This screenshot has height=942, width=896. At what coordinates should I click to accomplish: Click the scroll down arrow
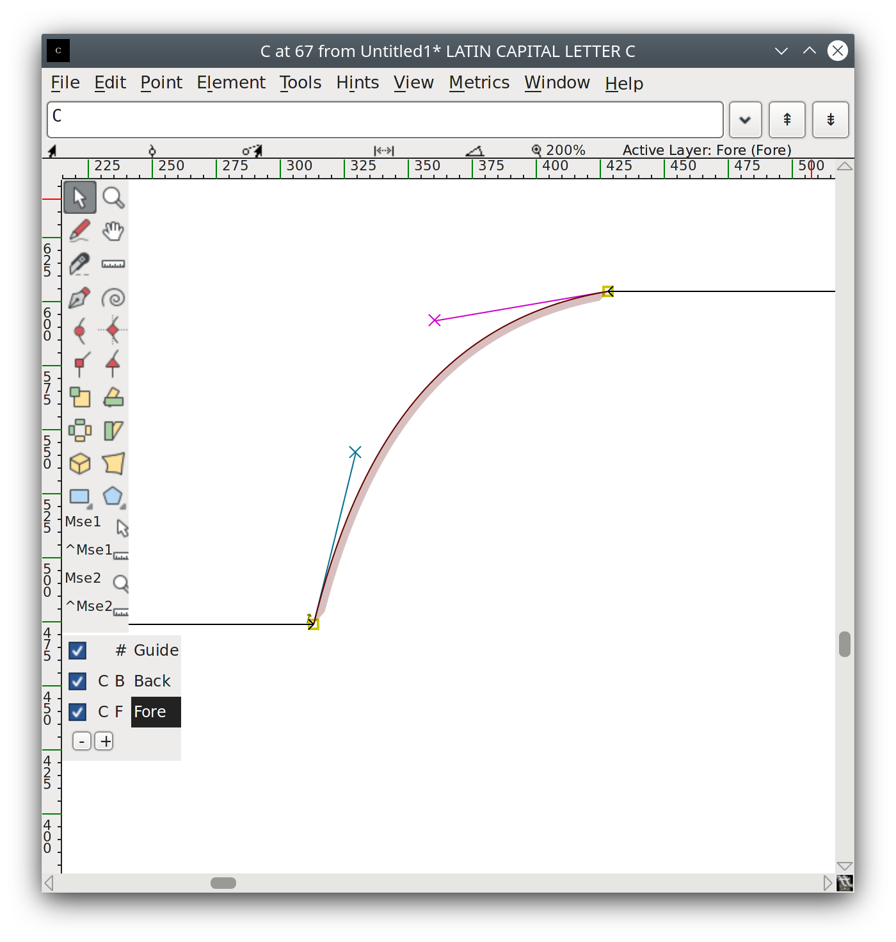click(x=845, y=866)
